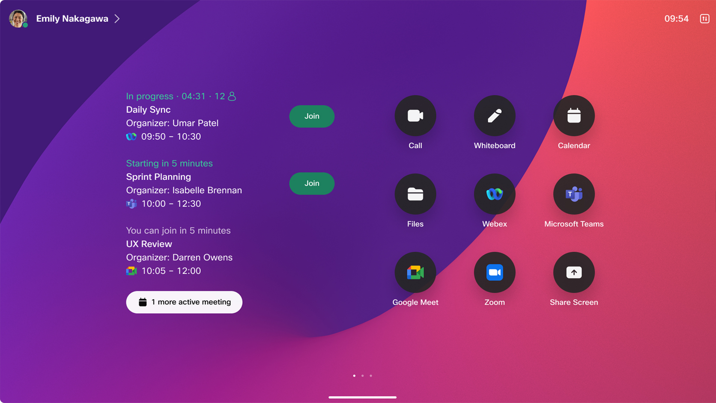Image resolution: width=716 pixels, height=403 pixels.
Task: Go to the second home screen page dot
Action: pyautogui.click(x=363, y=376)
